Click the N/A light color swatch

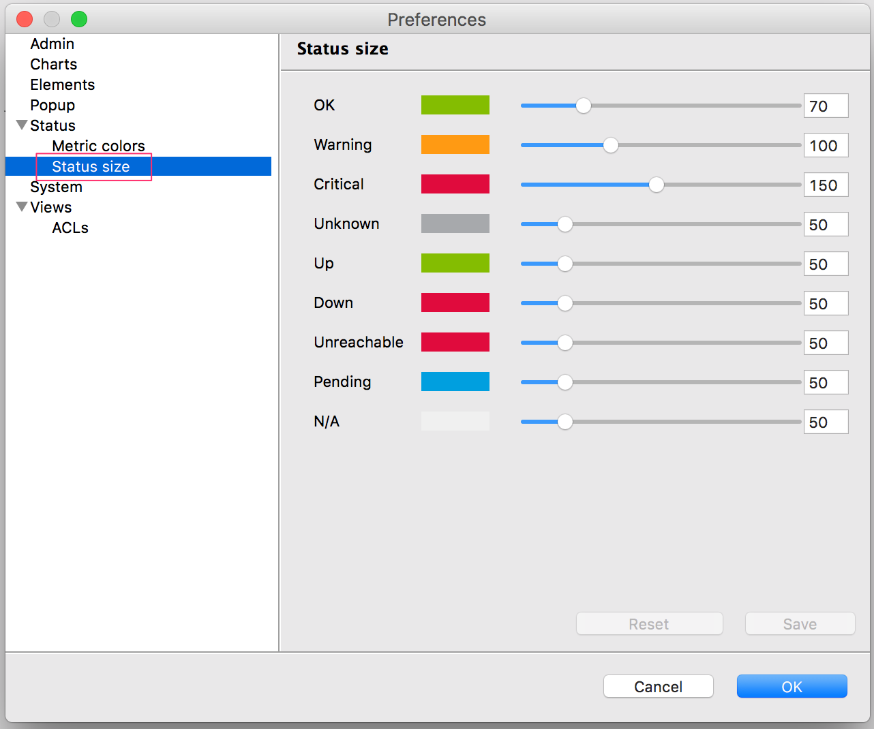coord(455,421)
